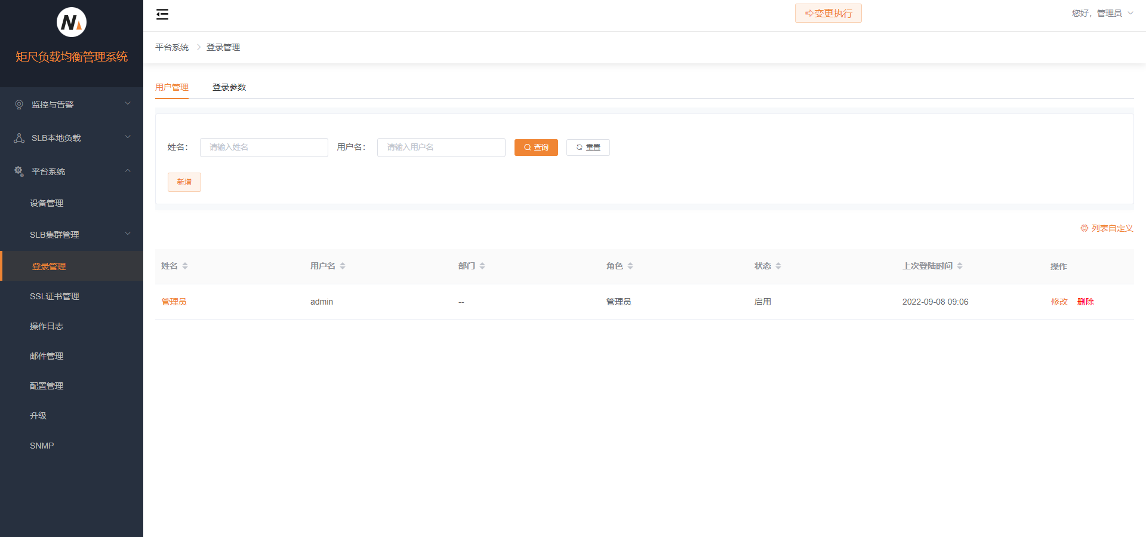Click the company logo in sidebar
Image resolution: width=1146 pixels, height=537 pixels.
pyautogui.click(x=72, y=23)
